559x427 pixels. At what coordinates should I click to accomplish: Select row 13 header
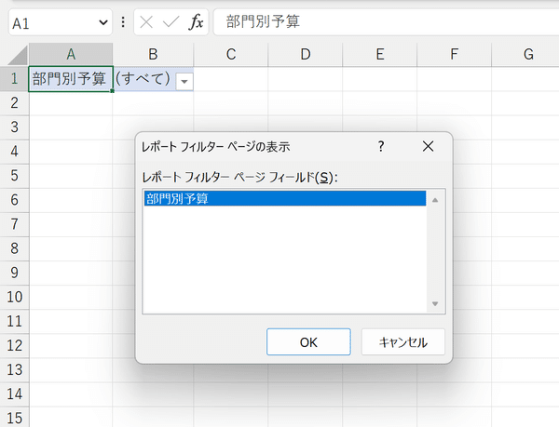coord(14,369)
